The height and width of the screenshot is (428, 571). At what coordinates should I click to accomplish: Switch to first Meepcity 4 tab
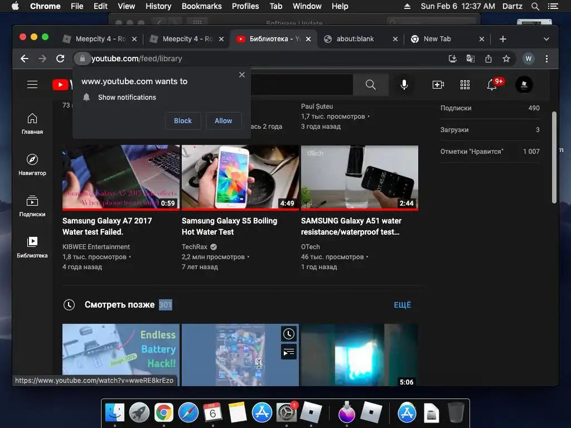(x=100, y=39)
